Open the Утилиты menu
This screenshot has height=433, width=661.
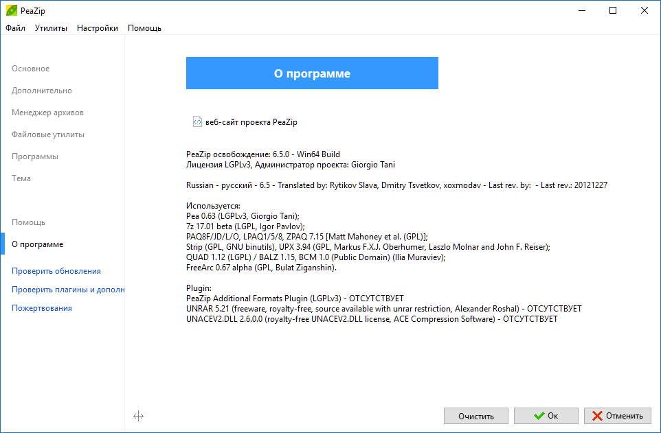(51, 28)
